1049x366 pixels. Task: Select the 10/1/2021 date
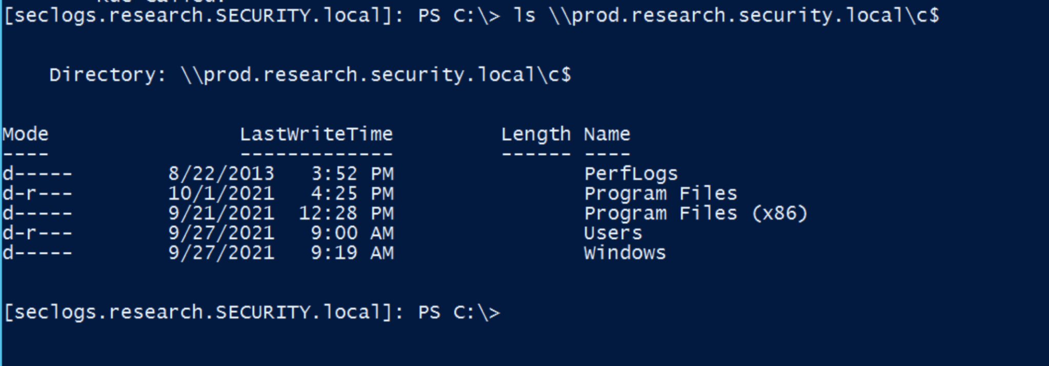click(x=221, y=194)
